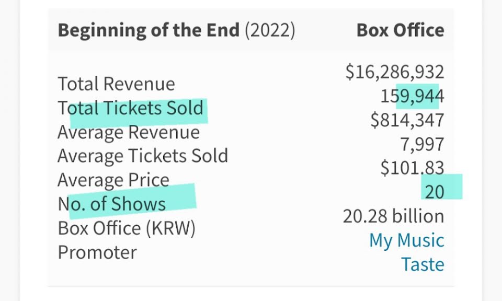Select the 20.28 billion KRW value

pos(393,216)
